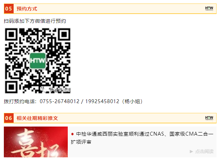
Task: Click the 相关往期精彩推文 section heading
Action: tap(37, 118)
